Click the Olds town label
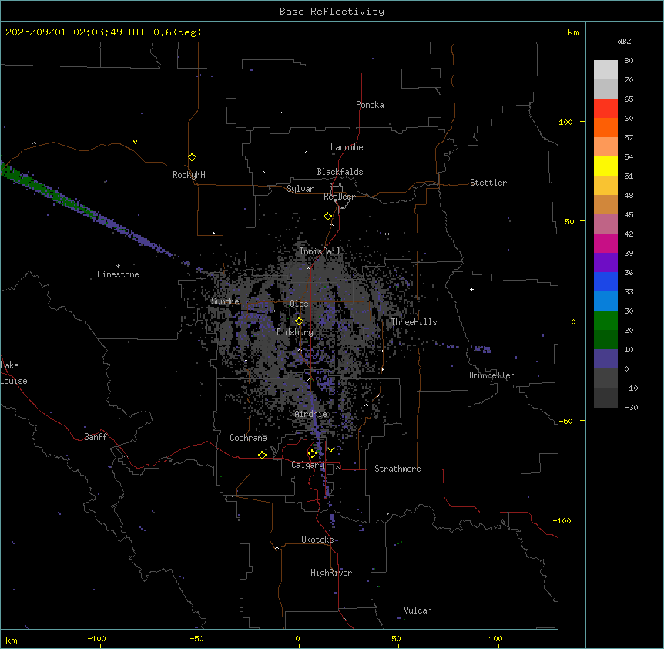Image resolution: width=664 pixels, height=649 pixels. [299, 304]
